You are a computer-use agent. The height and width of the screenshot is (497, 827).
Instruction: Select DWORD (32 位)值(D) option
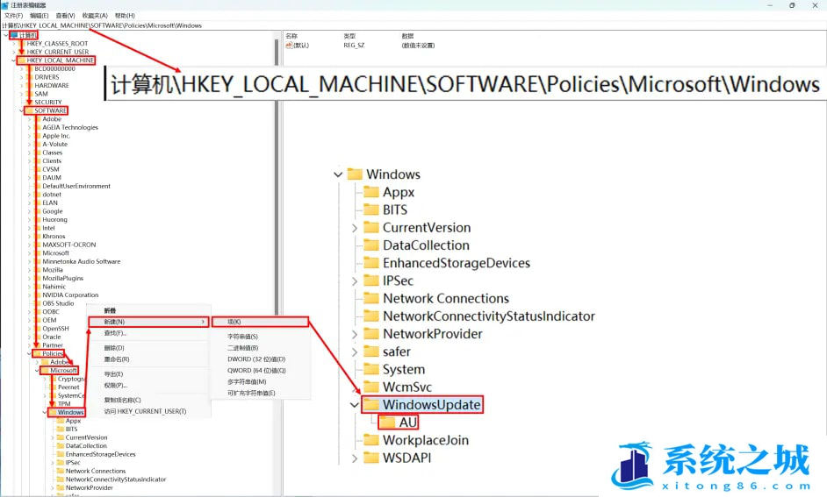click(256, 359)
